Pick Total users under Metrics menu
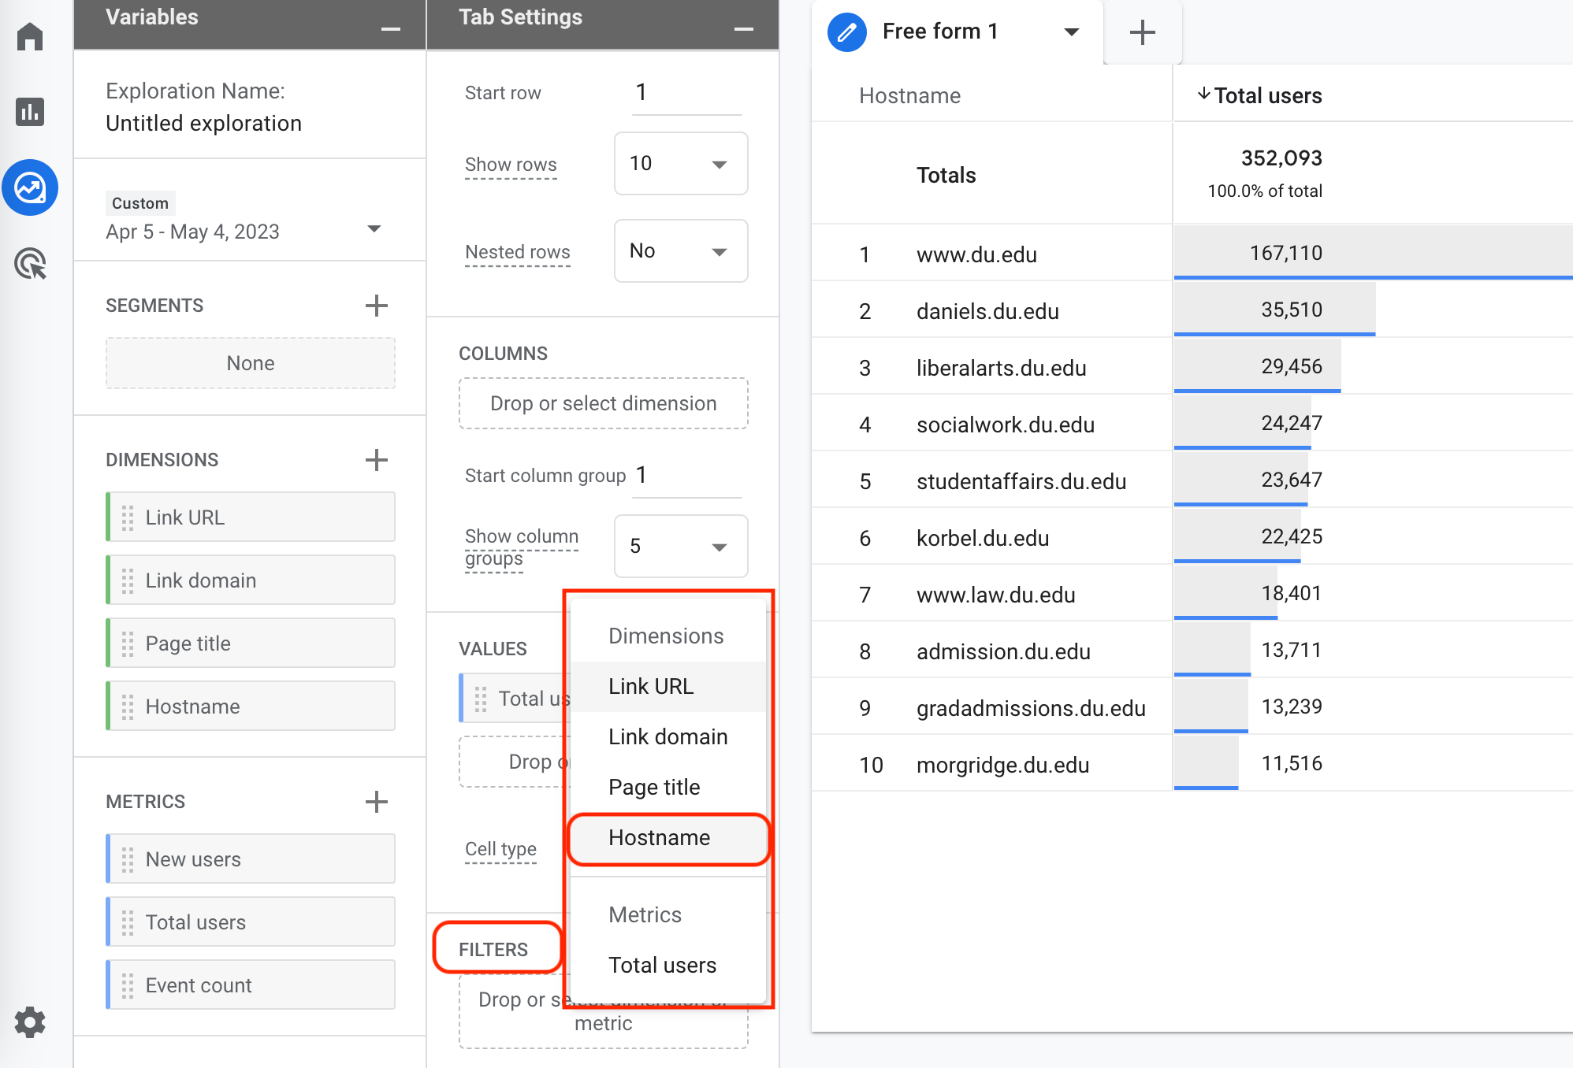The image size is (1573, 1068). (662, 966)
